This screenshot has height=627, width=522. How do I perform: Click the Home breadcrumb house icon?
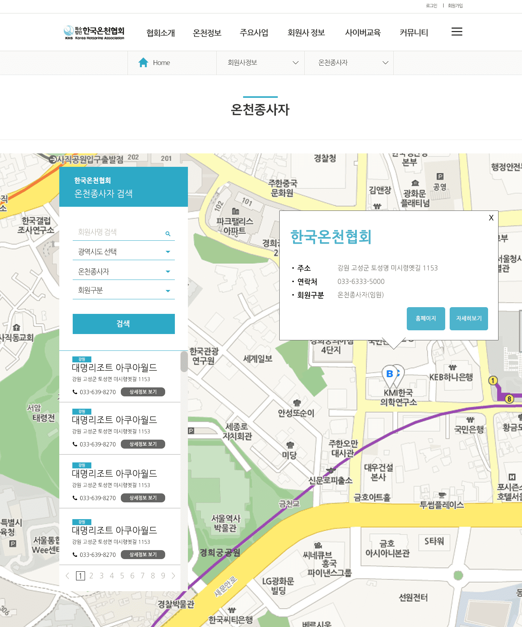click(143, 63)
